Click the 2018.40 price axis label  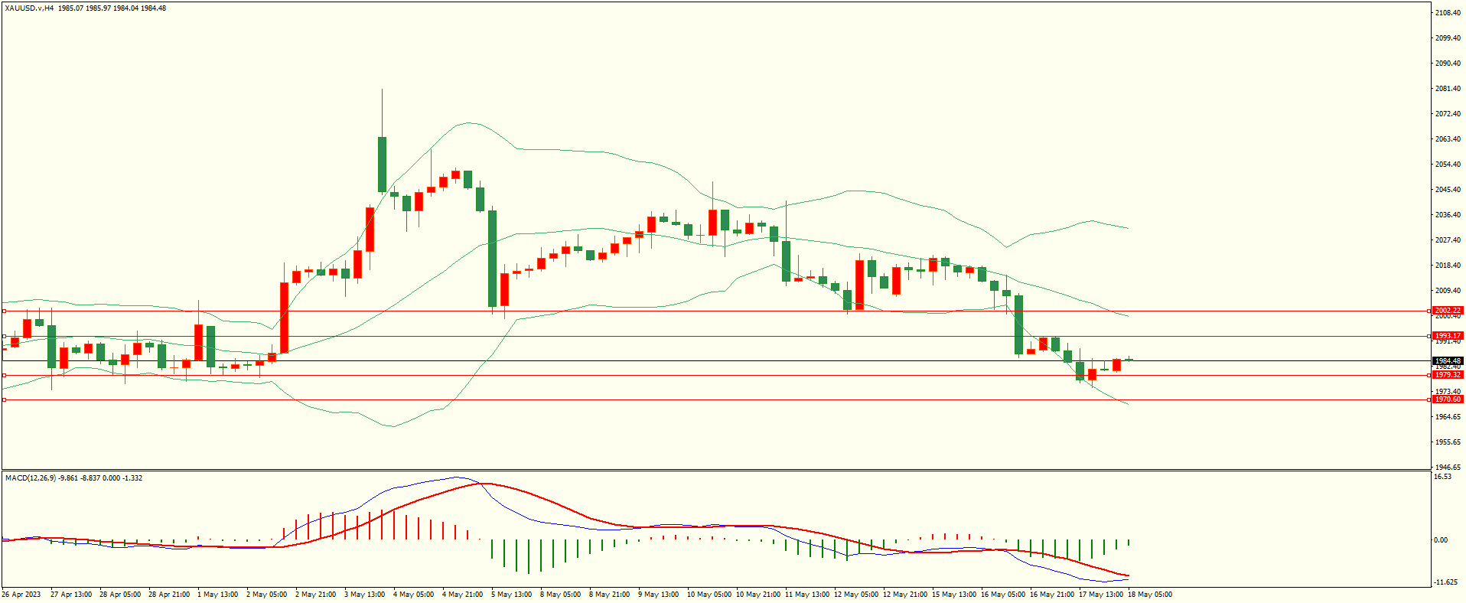pos(1448,266)
